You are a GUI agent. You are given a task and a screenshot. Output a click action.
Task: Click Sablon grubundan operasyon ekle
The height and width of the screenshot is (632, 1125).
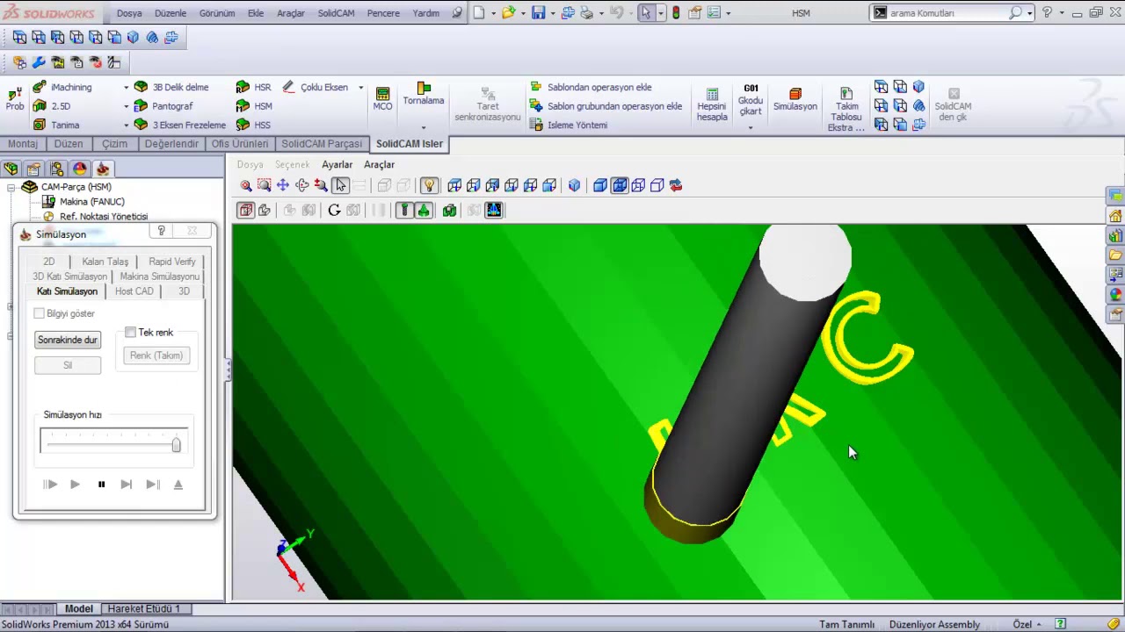pyautogui.click(x=606, y=106)
